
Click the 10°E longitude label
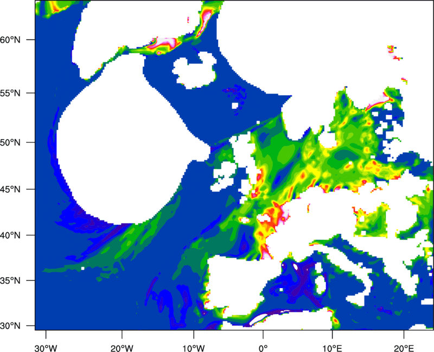click(x=332, y=348)
